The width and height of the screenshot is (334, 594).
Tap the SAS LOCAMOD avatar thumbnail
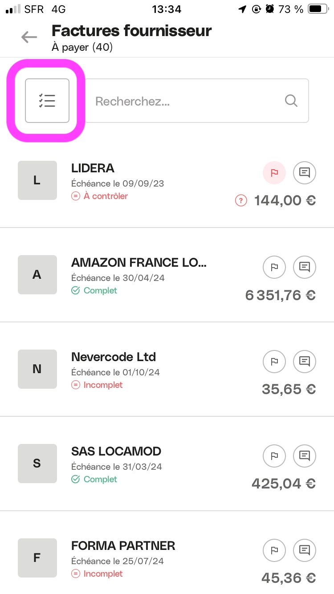37,464
